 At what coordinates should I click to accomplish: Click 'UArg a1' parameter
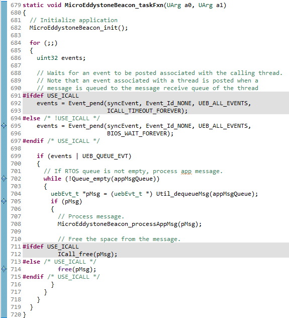(211, 5)
